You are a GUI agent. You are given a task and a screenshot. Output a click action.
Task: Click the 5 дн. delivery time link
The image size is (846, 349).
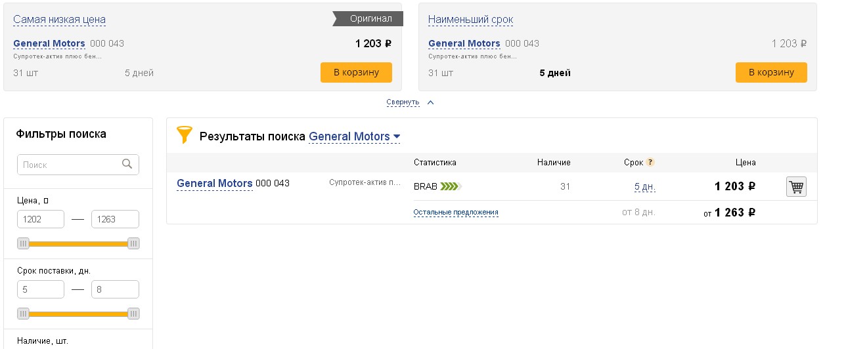pos(644,187)
